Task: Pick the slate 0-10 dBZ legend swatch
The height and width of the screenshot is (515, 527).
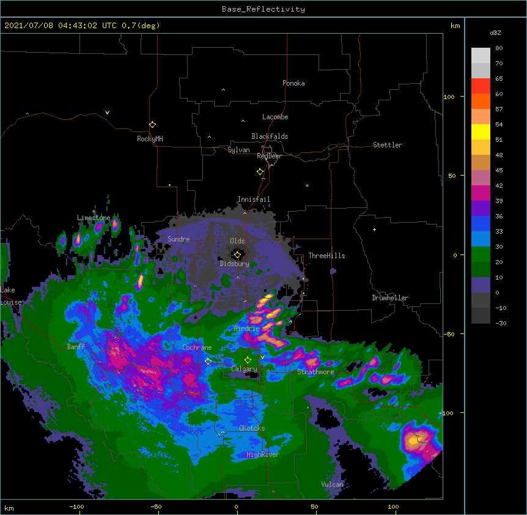Action: point(481,285)
